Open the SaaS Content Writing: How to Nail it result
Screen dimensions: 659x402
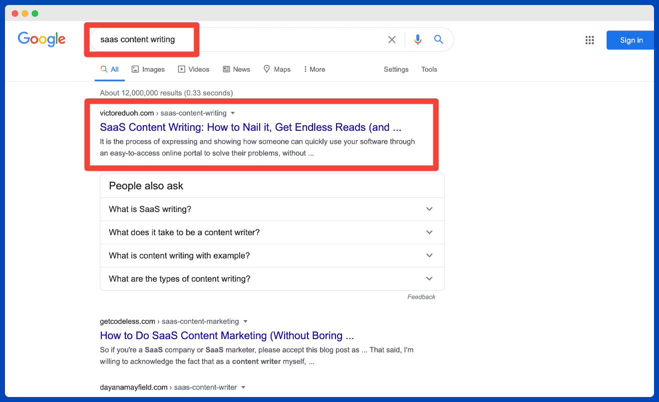[x=251, y=127]
